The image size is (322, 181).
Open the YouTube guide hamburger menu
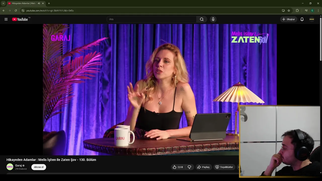point(6,19)
